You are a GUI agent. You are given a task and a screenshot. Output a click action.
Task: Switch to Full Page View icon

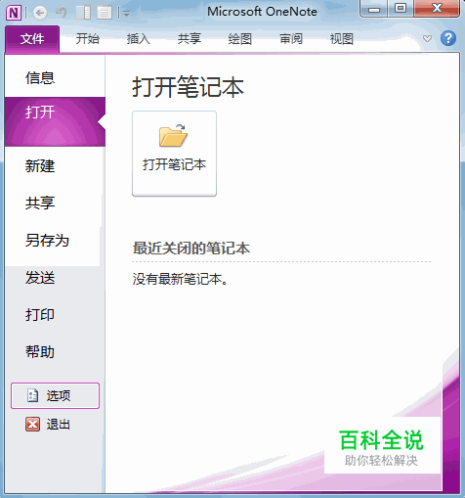pyautogui.click(x=105, y=13)
